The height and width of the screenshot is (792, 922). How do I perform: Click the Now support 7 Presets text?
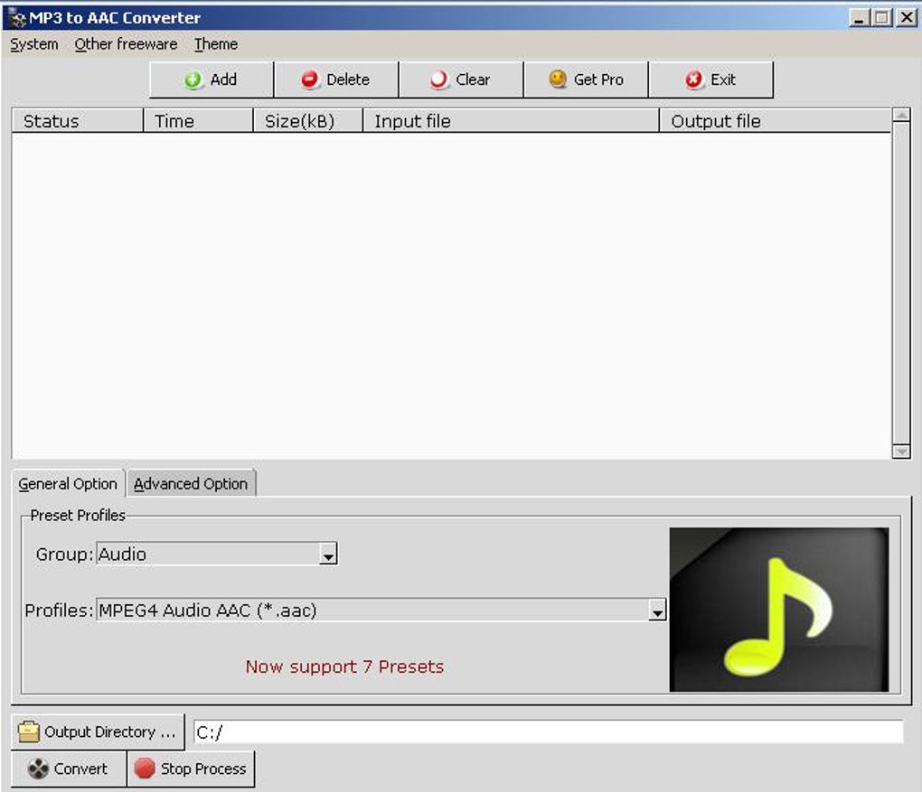344,666
